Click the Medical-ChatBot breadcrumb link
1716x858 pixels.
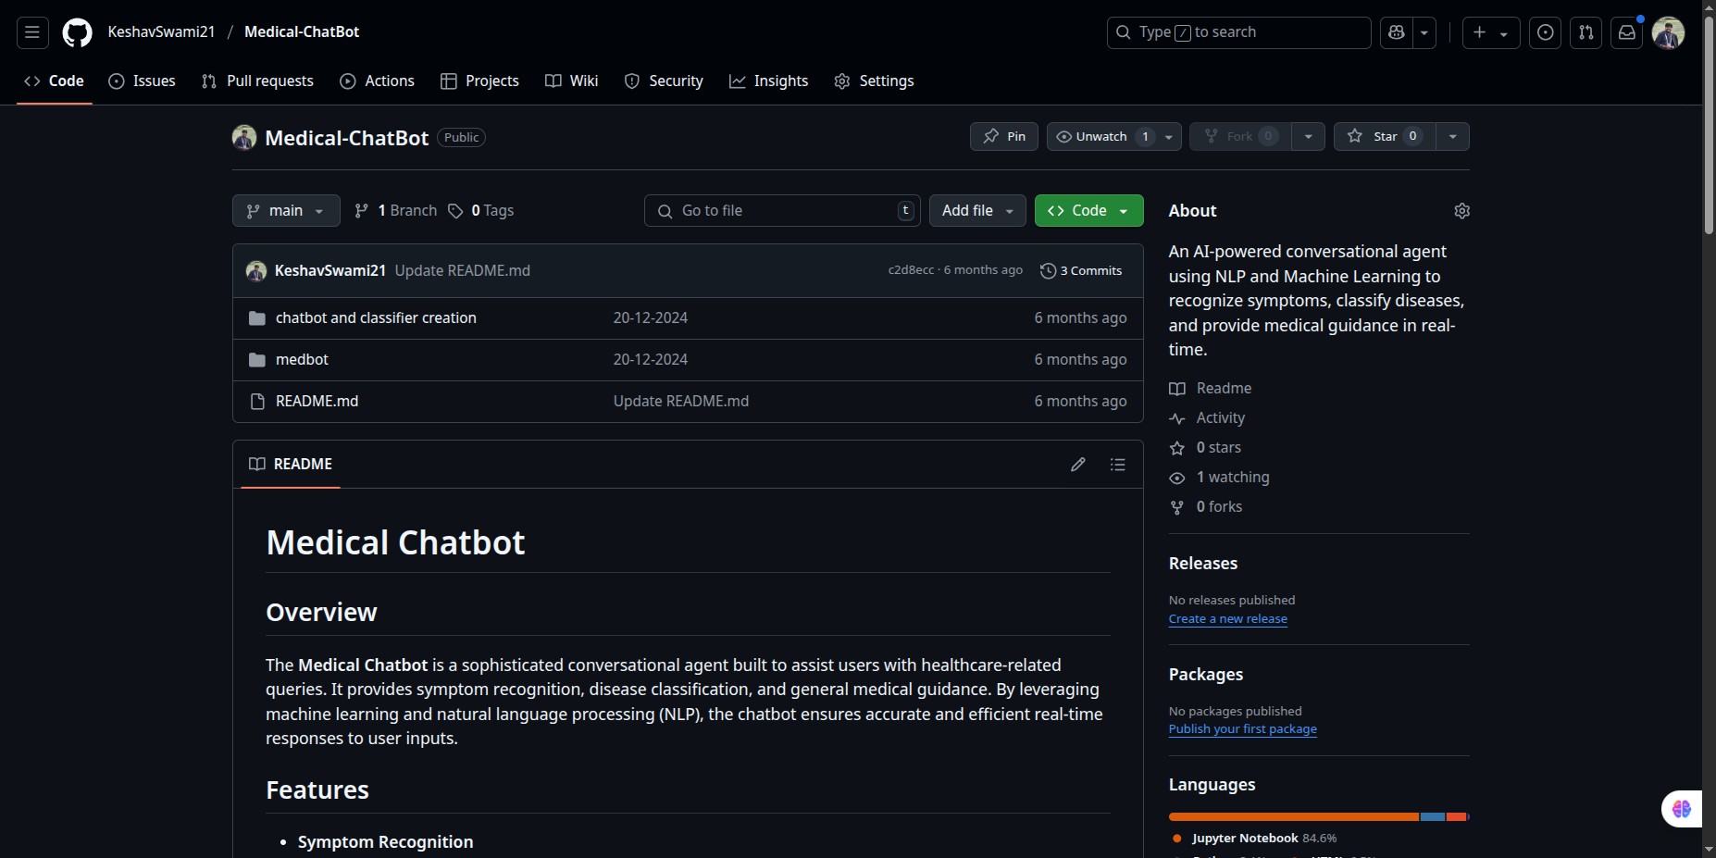coord(302,32)
